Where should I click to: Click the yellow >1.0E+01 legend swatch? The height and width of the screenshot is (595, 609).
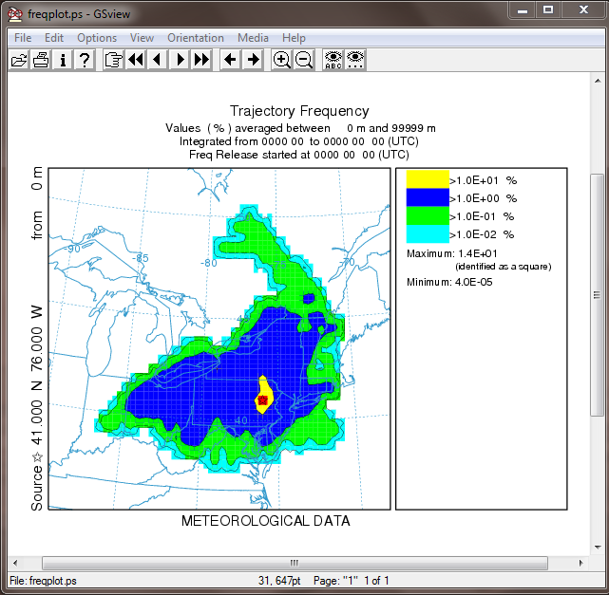[428, 179]
